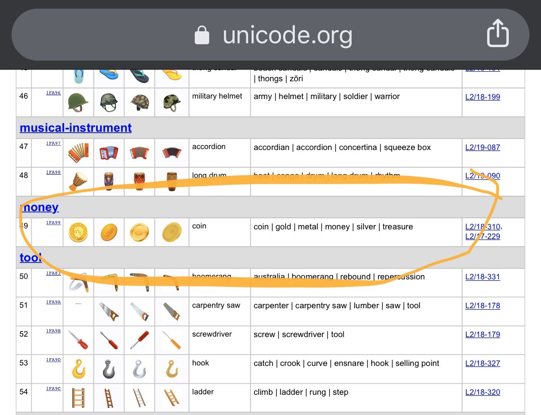Image resolution: width=541 pixels, height=415 pixels.
Task: Tap the share icon in address bar
Action: 498,34
